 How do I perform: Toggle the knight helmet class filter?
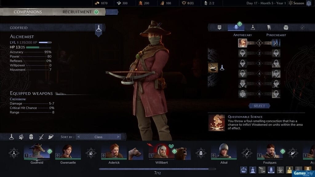31,137
